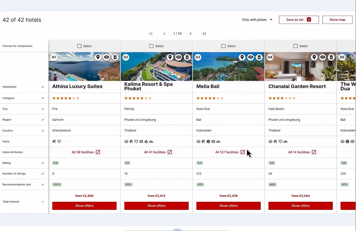Select Athina Luxury Suites for comparison

79,46
